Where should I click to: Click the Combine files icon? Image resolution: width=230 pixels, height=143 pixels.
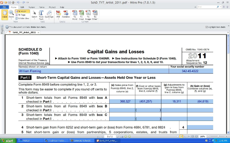(66, 14)
